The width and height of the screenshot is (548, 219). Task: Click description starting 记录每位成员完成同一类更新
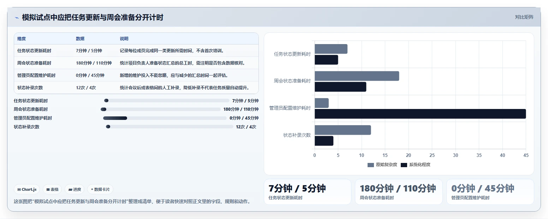pyautogui.click(x=172, y=51)
